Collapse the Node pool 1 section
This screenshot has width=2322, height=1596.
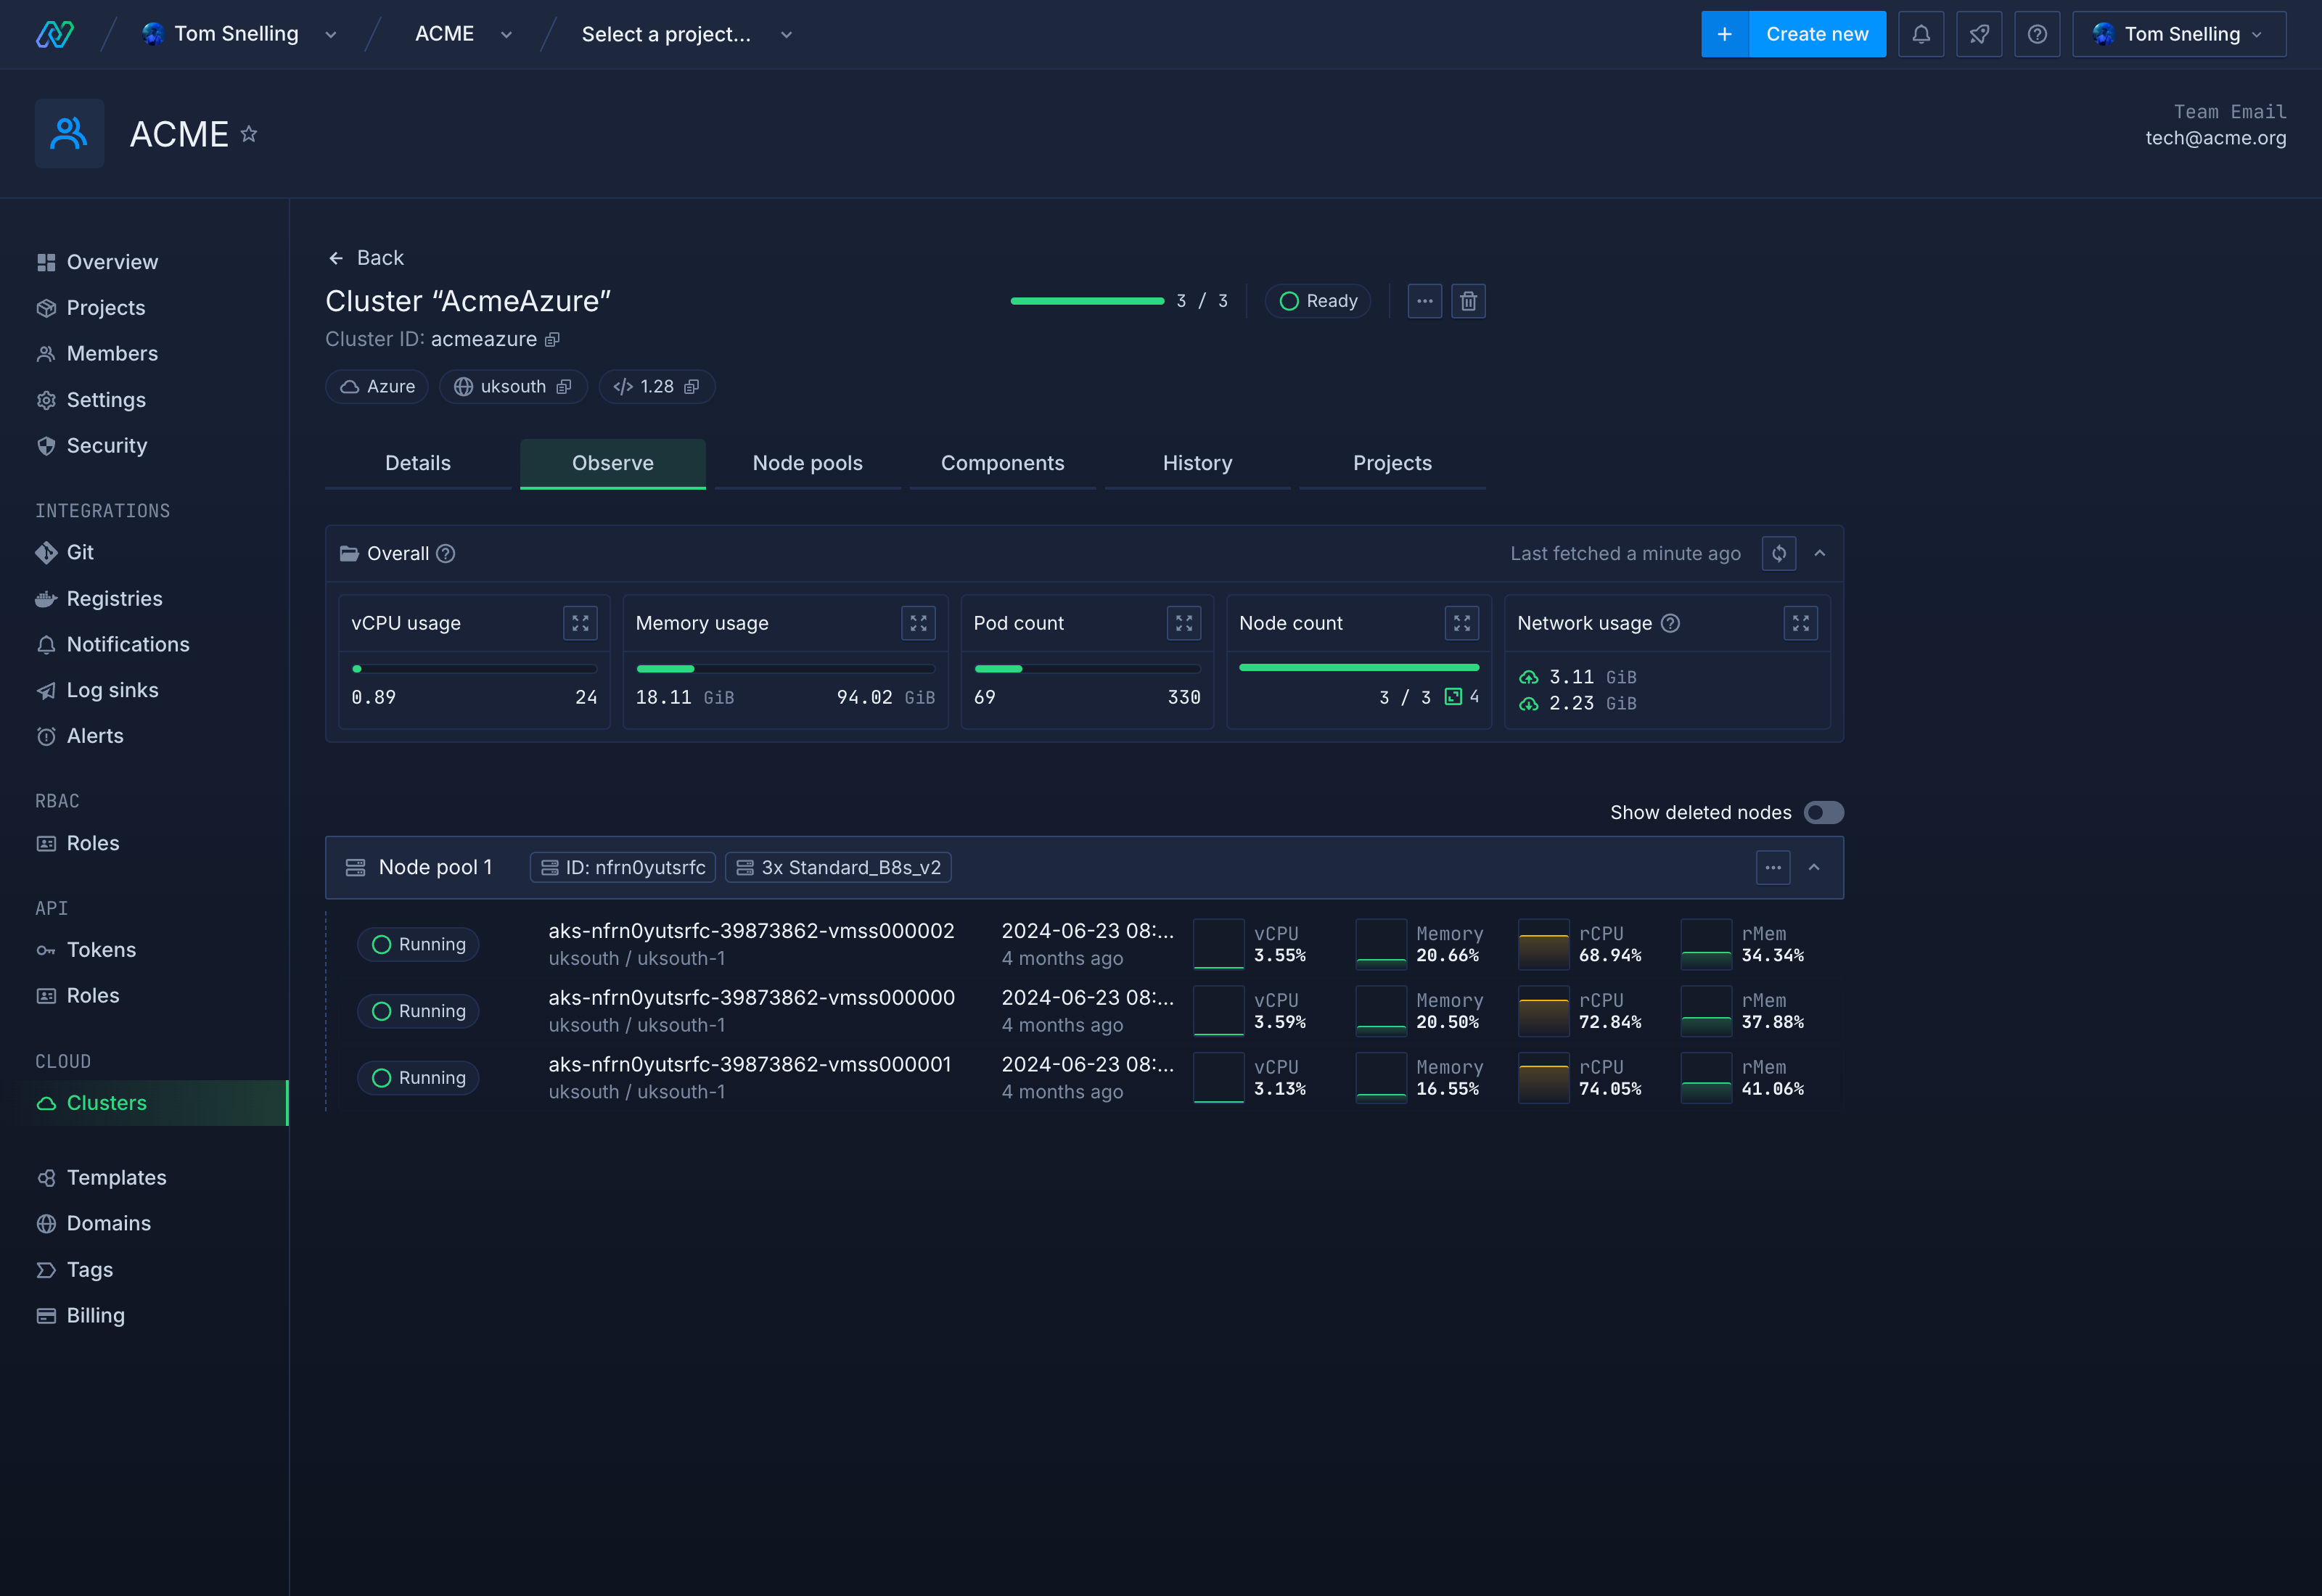click(x=1813, y=867)
